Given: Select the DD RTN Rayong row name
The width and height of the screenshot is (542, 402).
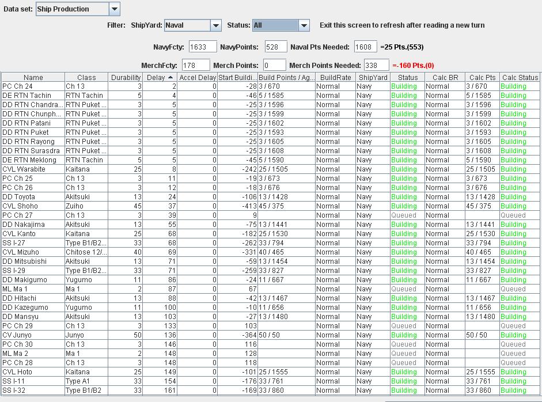Looking at the screenshot, I should pos(28,142).
